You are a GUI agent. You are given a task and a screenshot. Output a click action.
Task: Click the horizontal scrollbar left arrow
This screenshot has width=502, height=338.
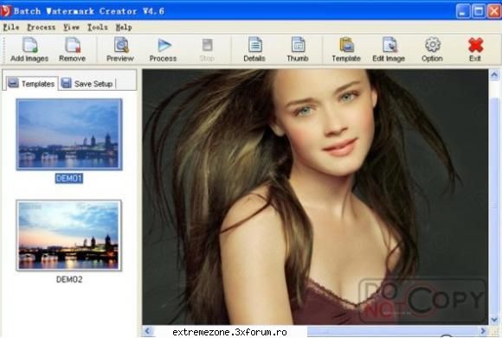pos(148,331)
